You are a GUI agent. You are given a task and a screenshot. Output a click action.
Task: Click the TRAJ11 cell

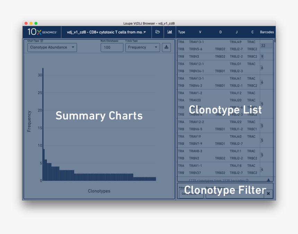236,151
